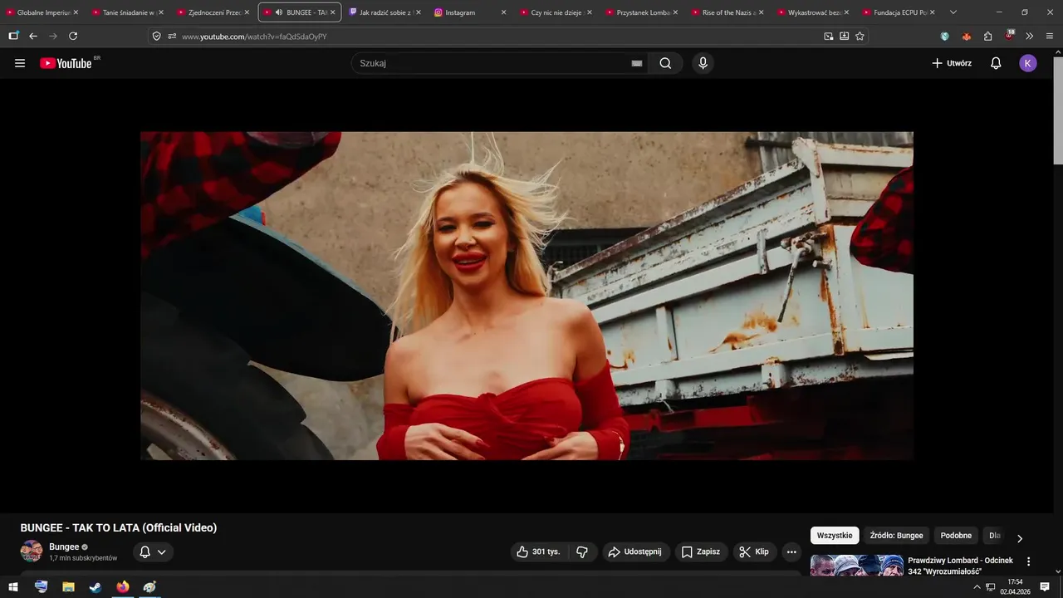Expand subscription notification options dropdown
The width and height of the screenshot is (1063, 598).
coord(153,551)
